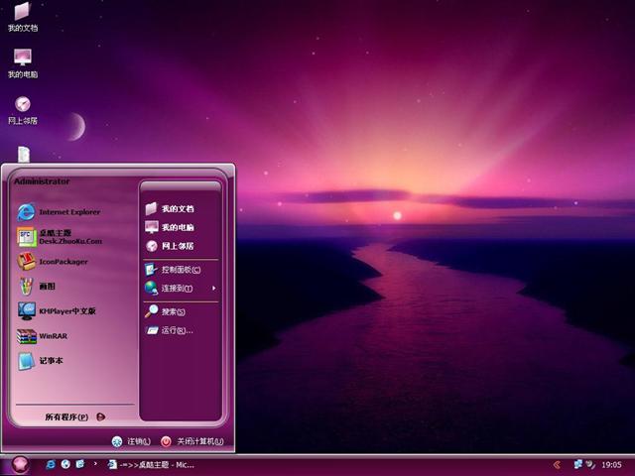Screen dimensions: 635x476
Task: Select the 网上邻居 desktop icon
Action: (x=22, y=108)
